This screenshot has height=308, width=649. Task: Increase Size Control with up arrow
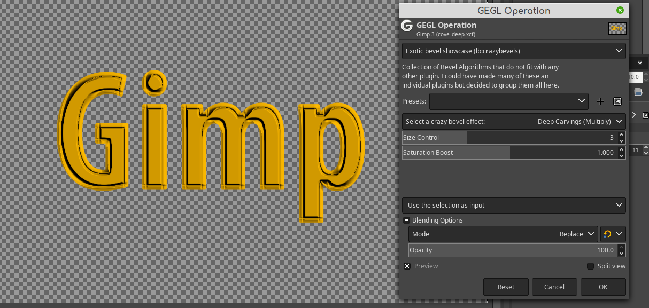tap(621, 135)
